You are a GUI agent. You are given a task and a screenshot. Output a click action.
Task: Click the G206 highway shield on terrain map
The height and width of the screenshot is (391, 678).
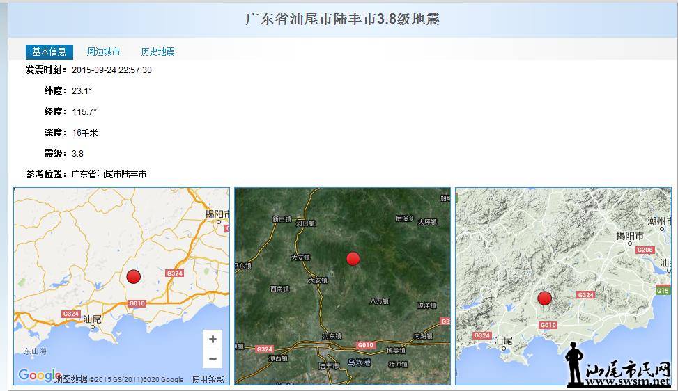tap(645, 250)
